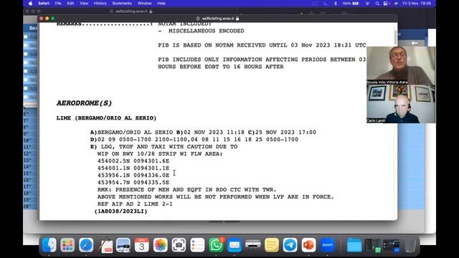Viewport: 459px width, 258px height.
Task: Click D) 02 09 0500-1700 schedule line
Action: (x=194, y=140)
